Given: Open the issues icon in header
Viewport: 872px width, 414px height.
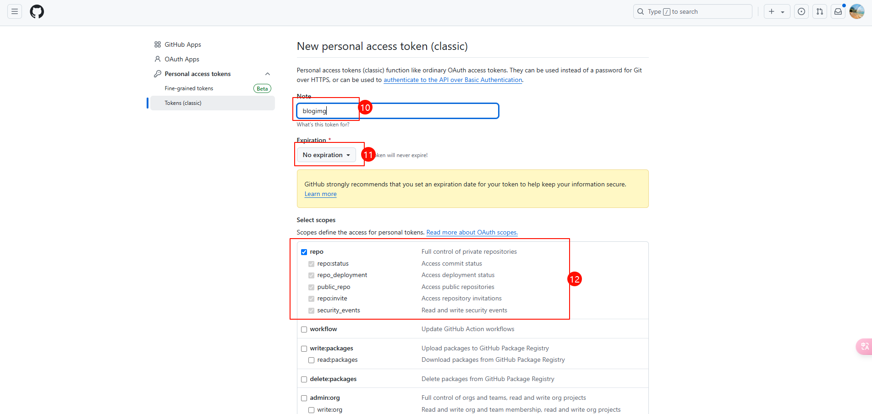Looking at the screenshot, I should click(x=801, y=11).
